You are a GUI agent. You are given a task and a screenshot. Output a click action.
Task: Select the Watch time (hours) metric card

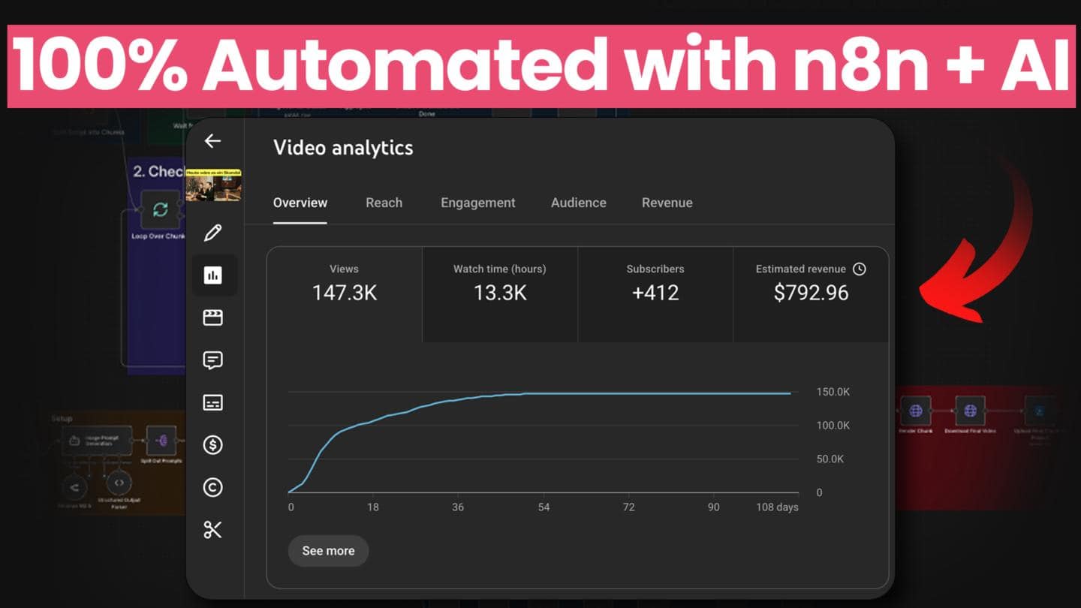tap(500, 295)
